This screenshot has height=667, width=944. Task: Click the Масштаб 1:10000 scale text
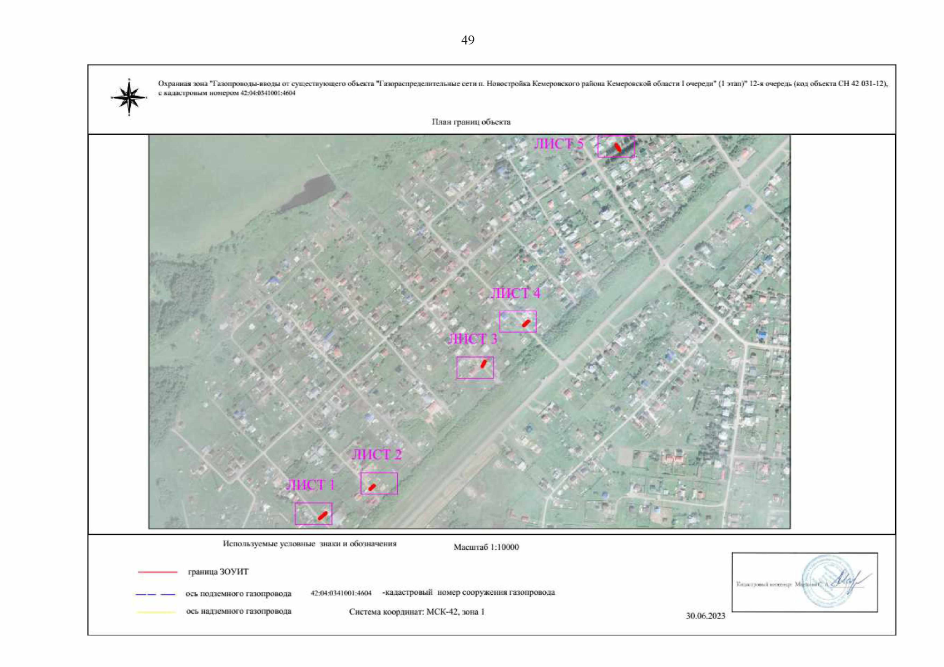(486, 547)
